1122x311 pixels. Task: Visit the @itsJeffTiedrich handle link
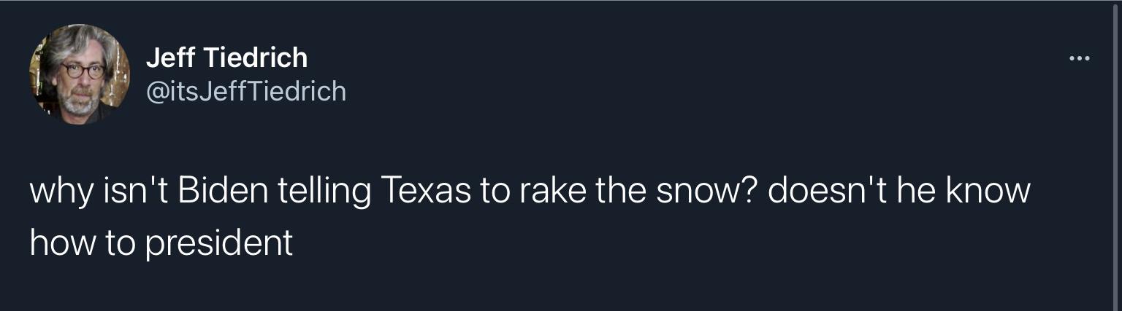pyautogui.click(x=245, y=91)
